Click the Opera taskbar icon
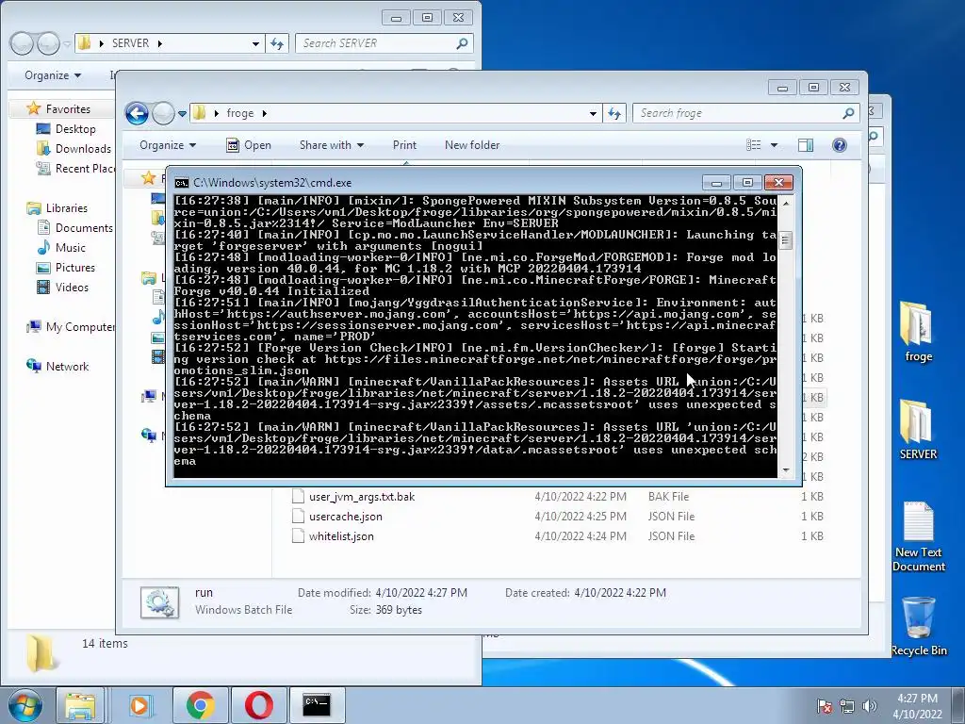Screen dimensions: 965x724 pos(259,705)
